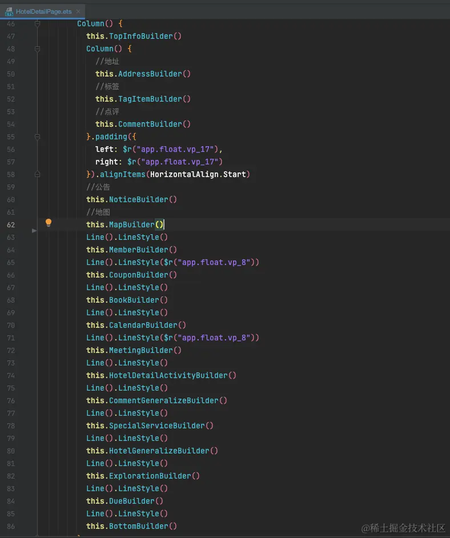Click line number 46 in the gutter

[x=11, y=23]
